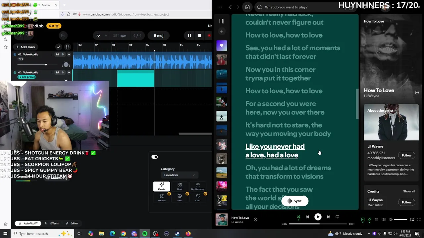Viewport: 424px width, 238px height.
Task: Switch to the Fx Effects tab
Action: pos(52,223)
